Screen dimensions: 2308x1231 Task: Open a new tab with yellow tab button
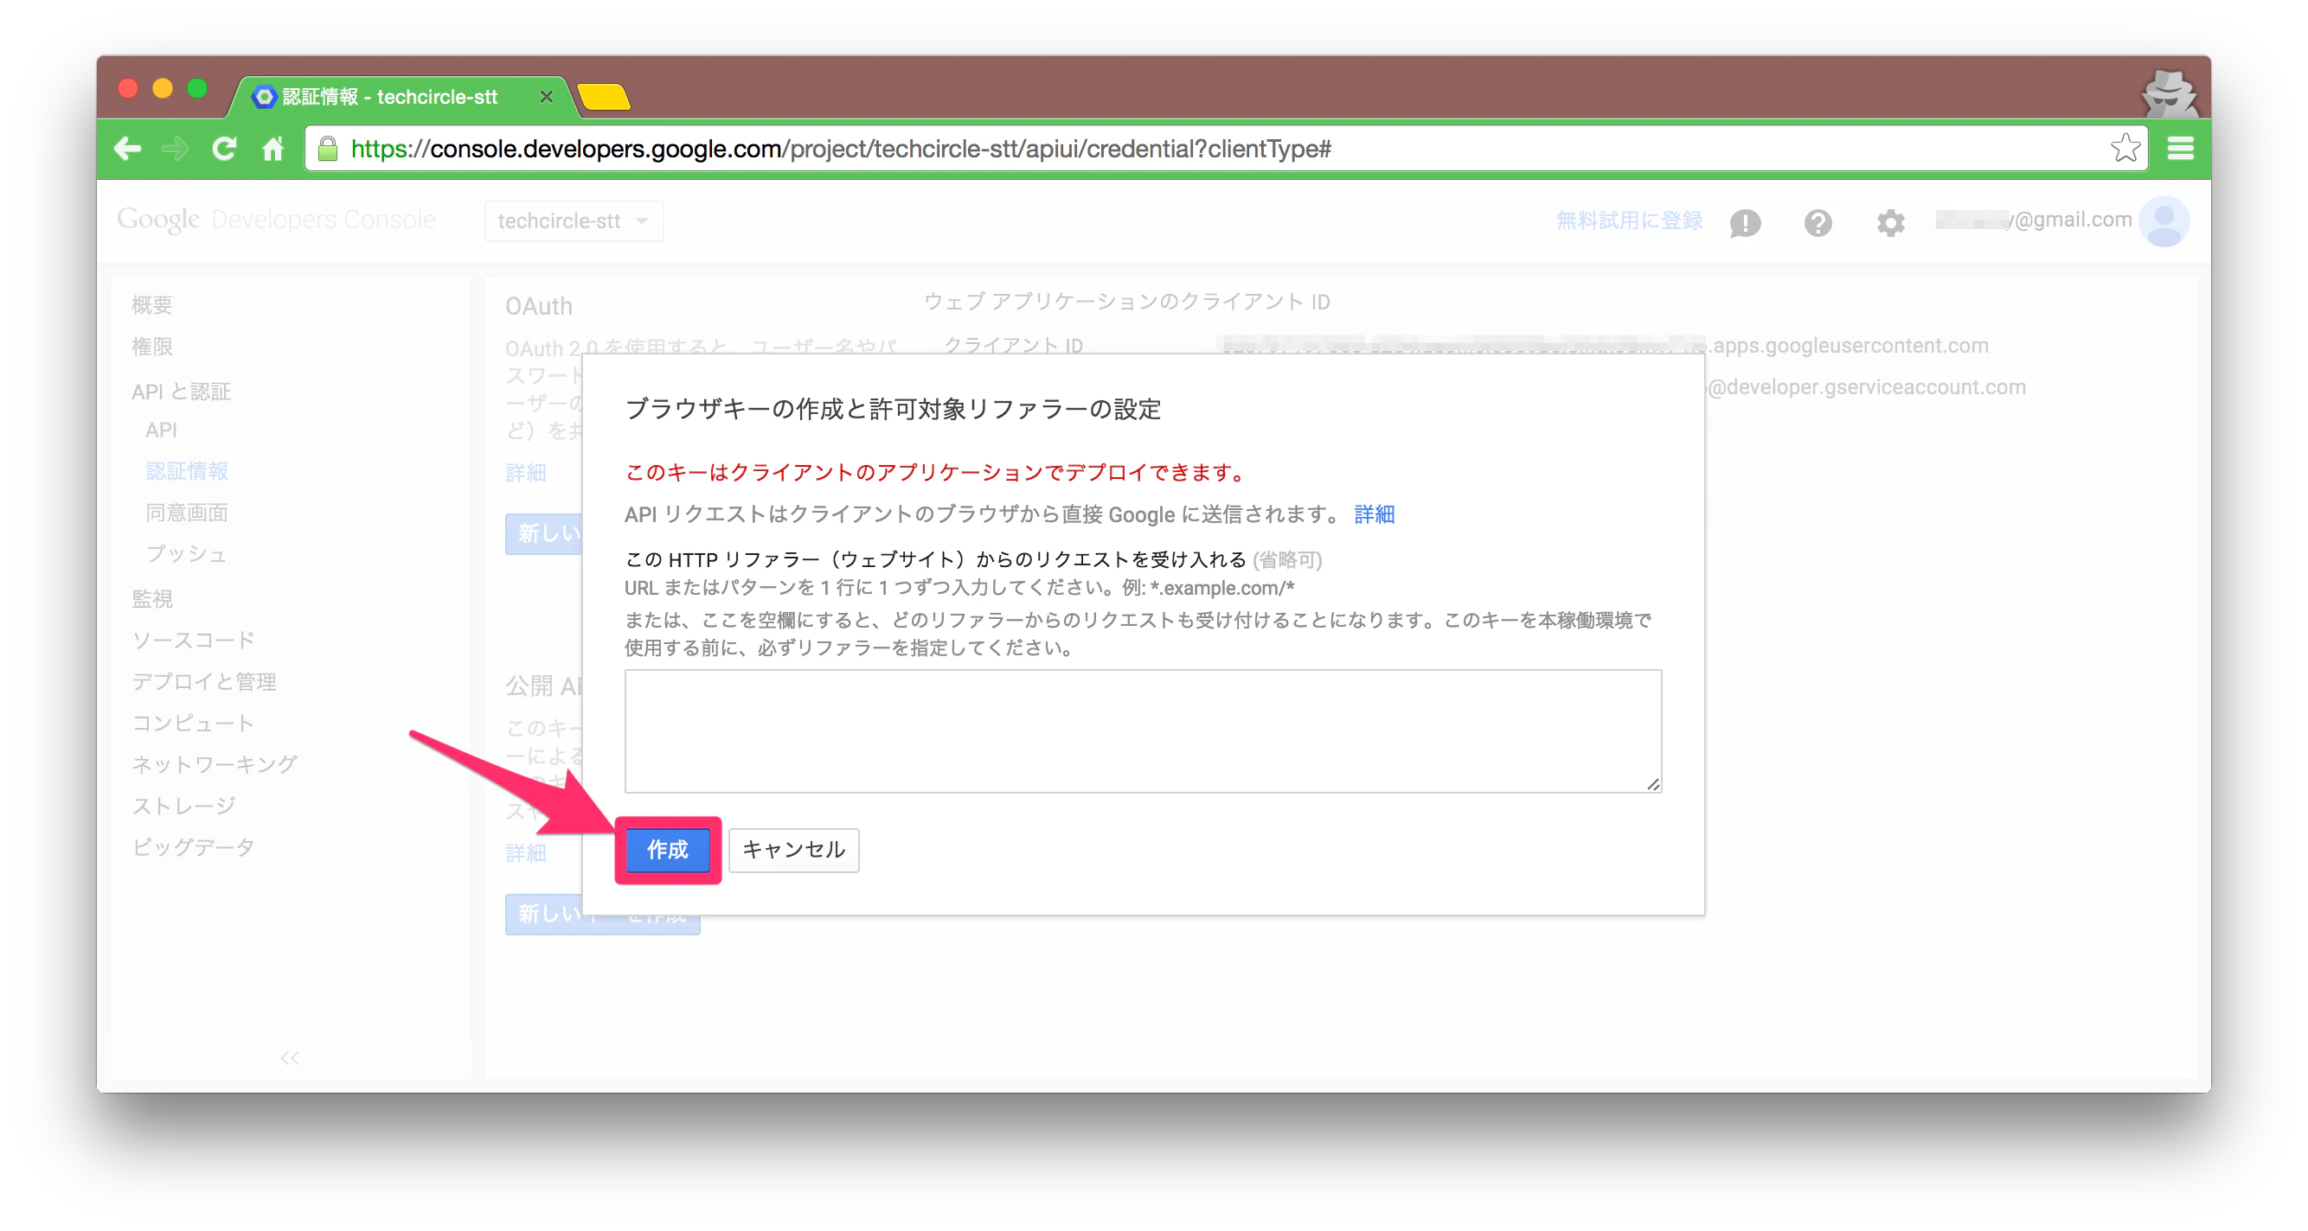pyautogui.click(x=604, y=97)
